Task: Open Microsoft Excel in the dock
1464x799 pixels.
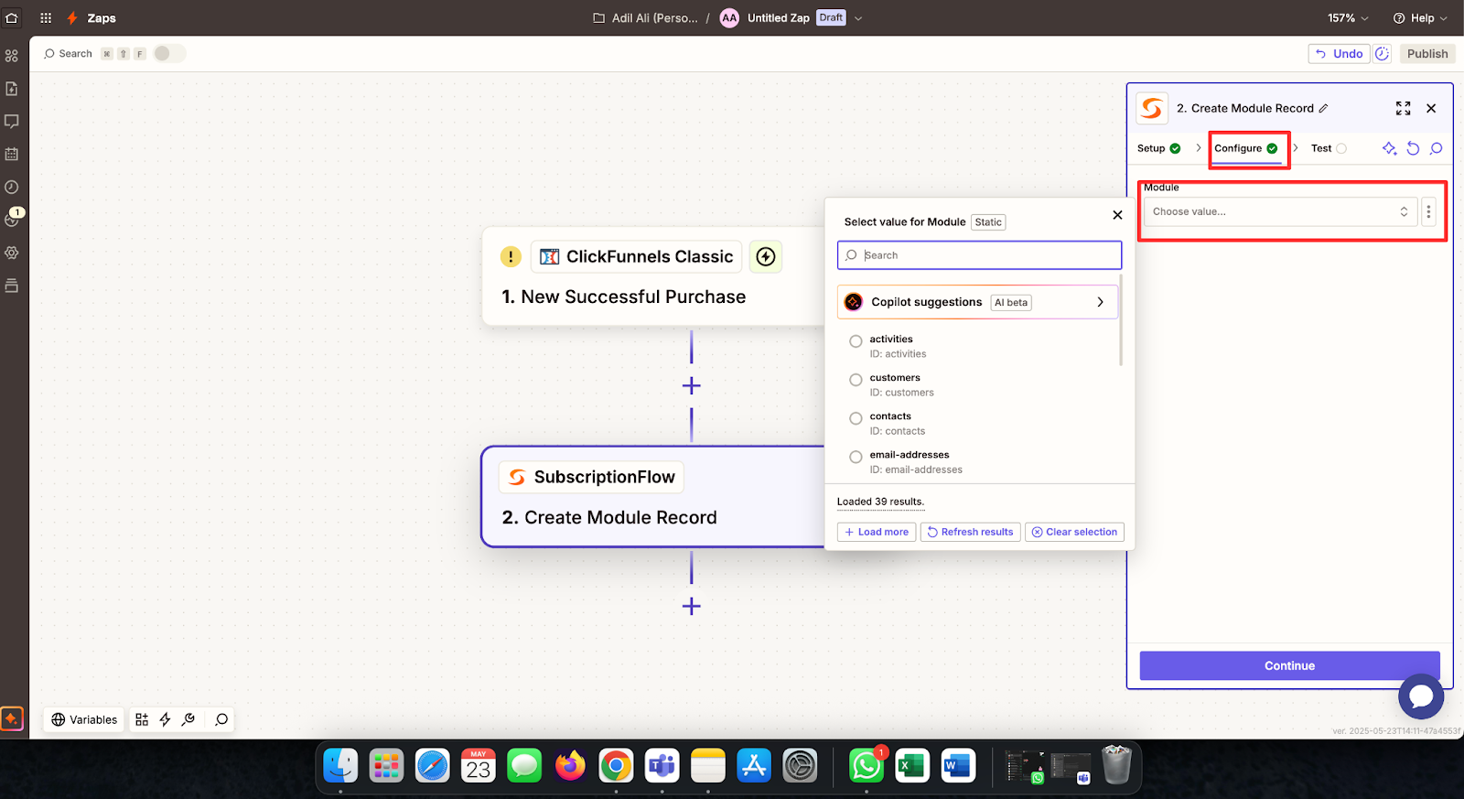Action: 912,765
